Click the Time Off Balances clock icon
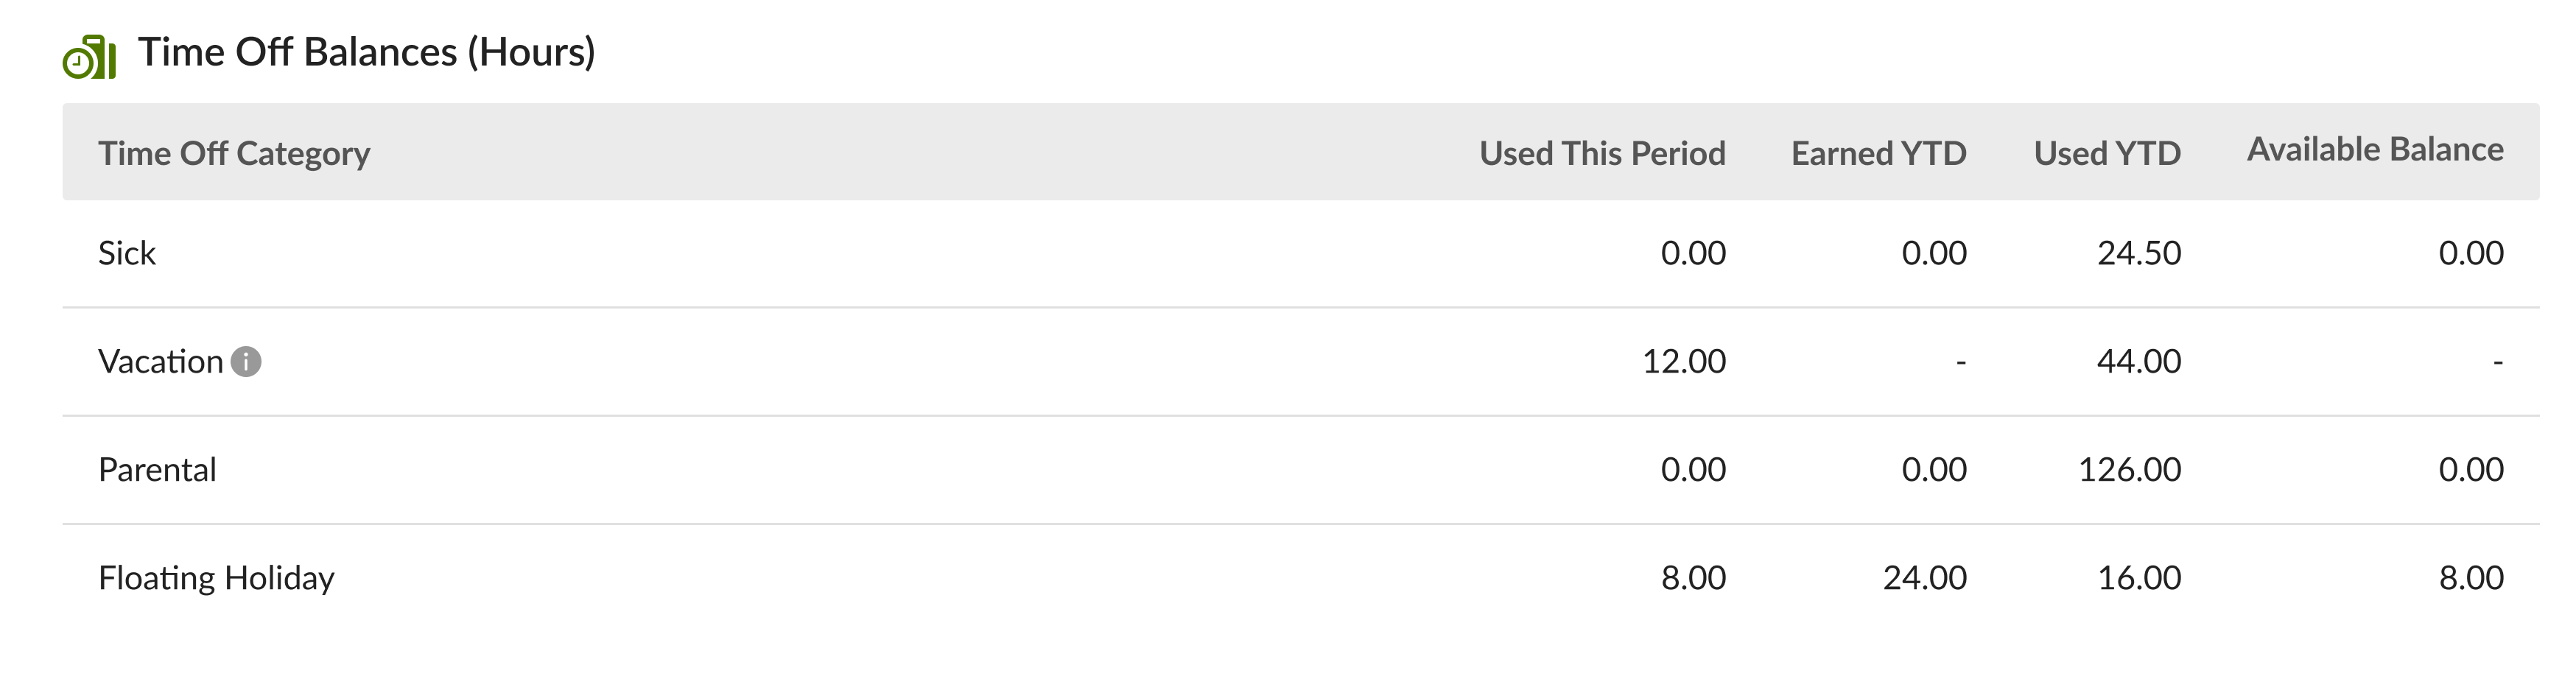 (x=89, y=57)
